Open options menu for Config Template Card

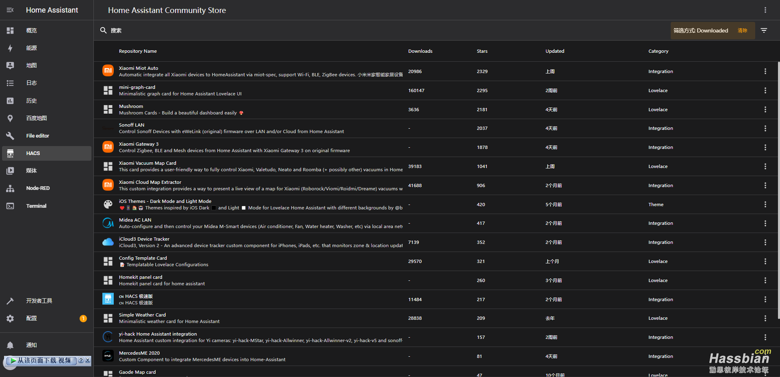point(765,261)
